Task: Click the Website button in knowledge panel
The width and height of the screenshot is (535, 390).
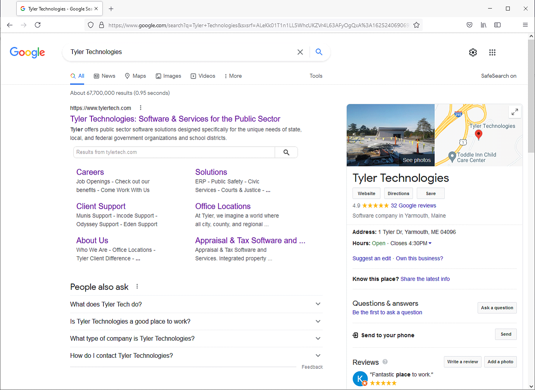Action: pyautogui.click(x=366, y=193)
